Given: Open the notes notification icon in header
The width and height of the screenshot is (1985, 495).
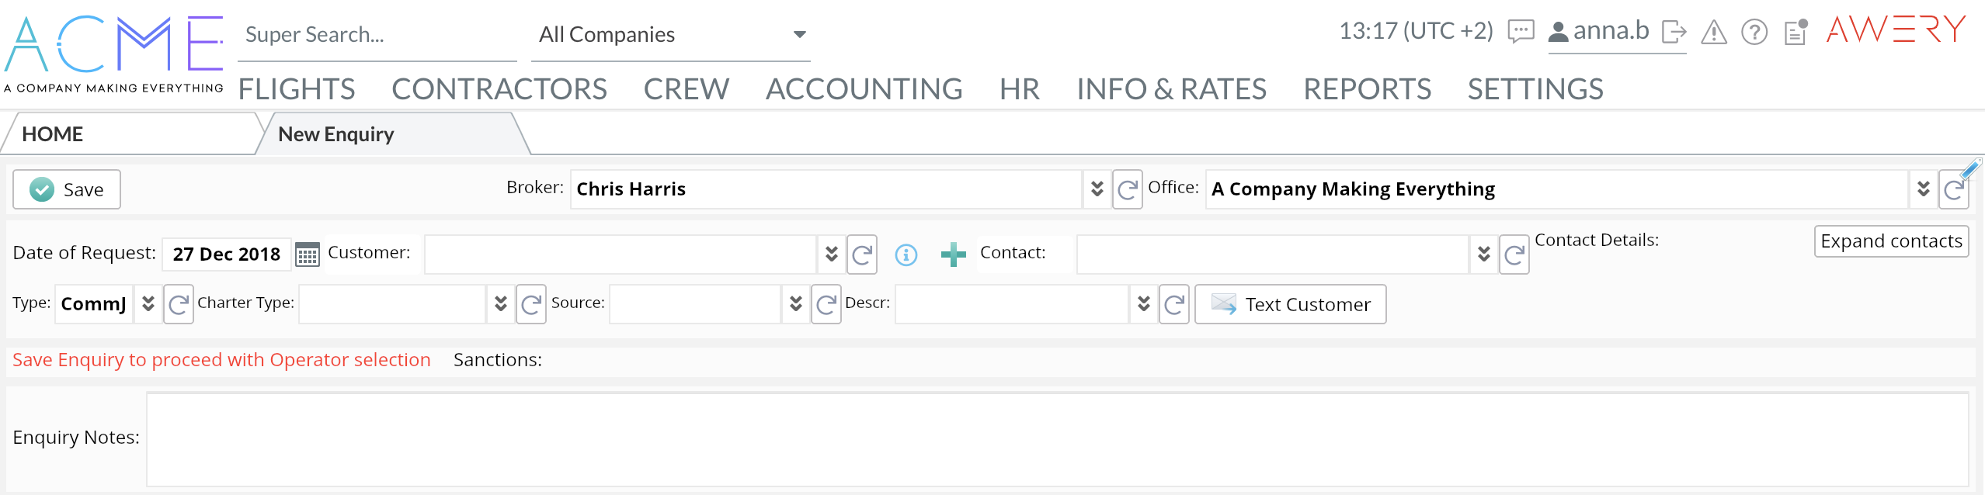Looking at the screenshot, I should [x=1796, y=32].
